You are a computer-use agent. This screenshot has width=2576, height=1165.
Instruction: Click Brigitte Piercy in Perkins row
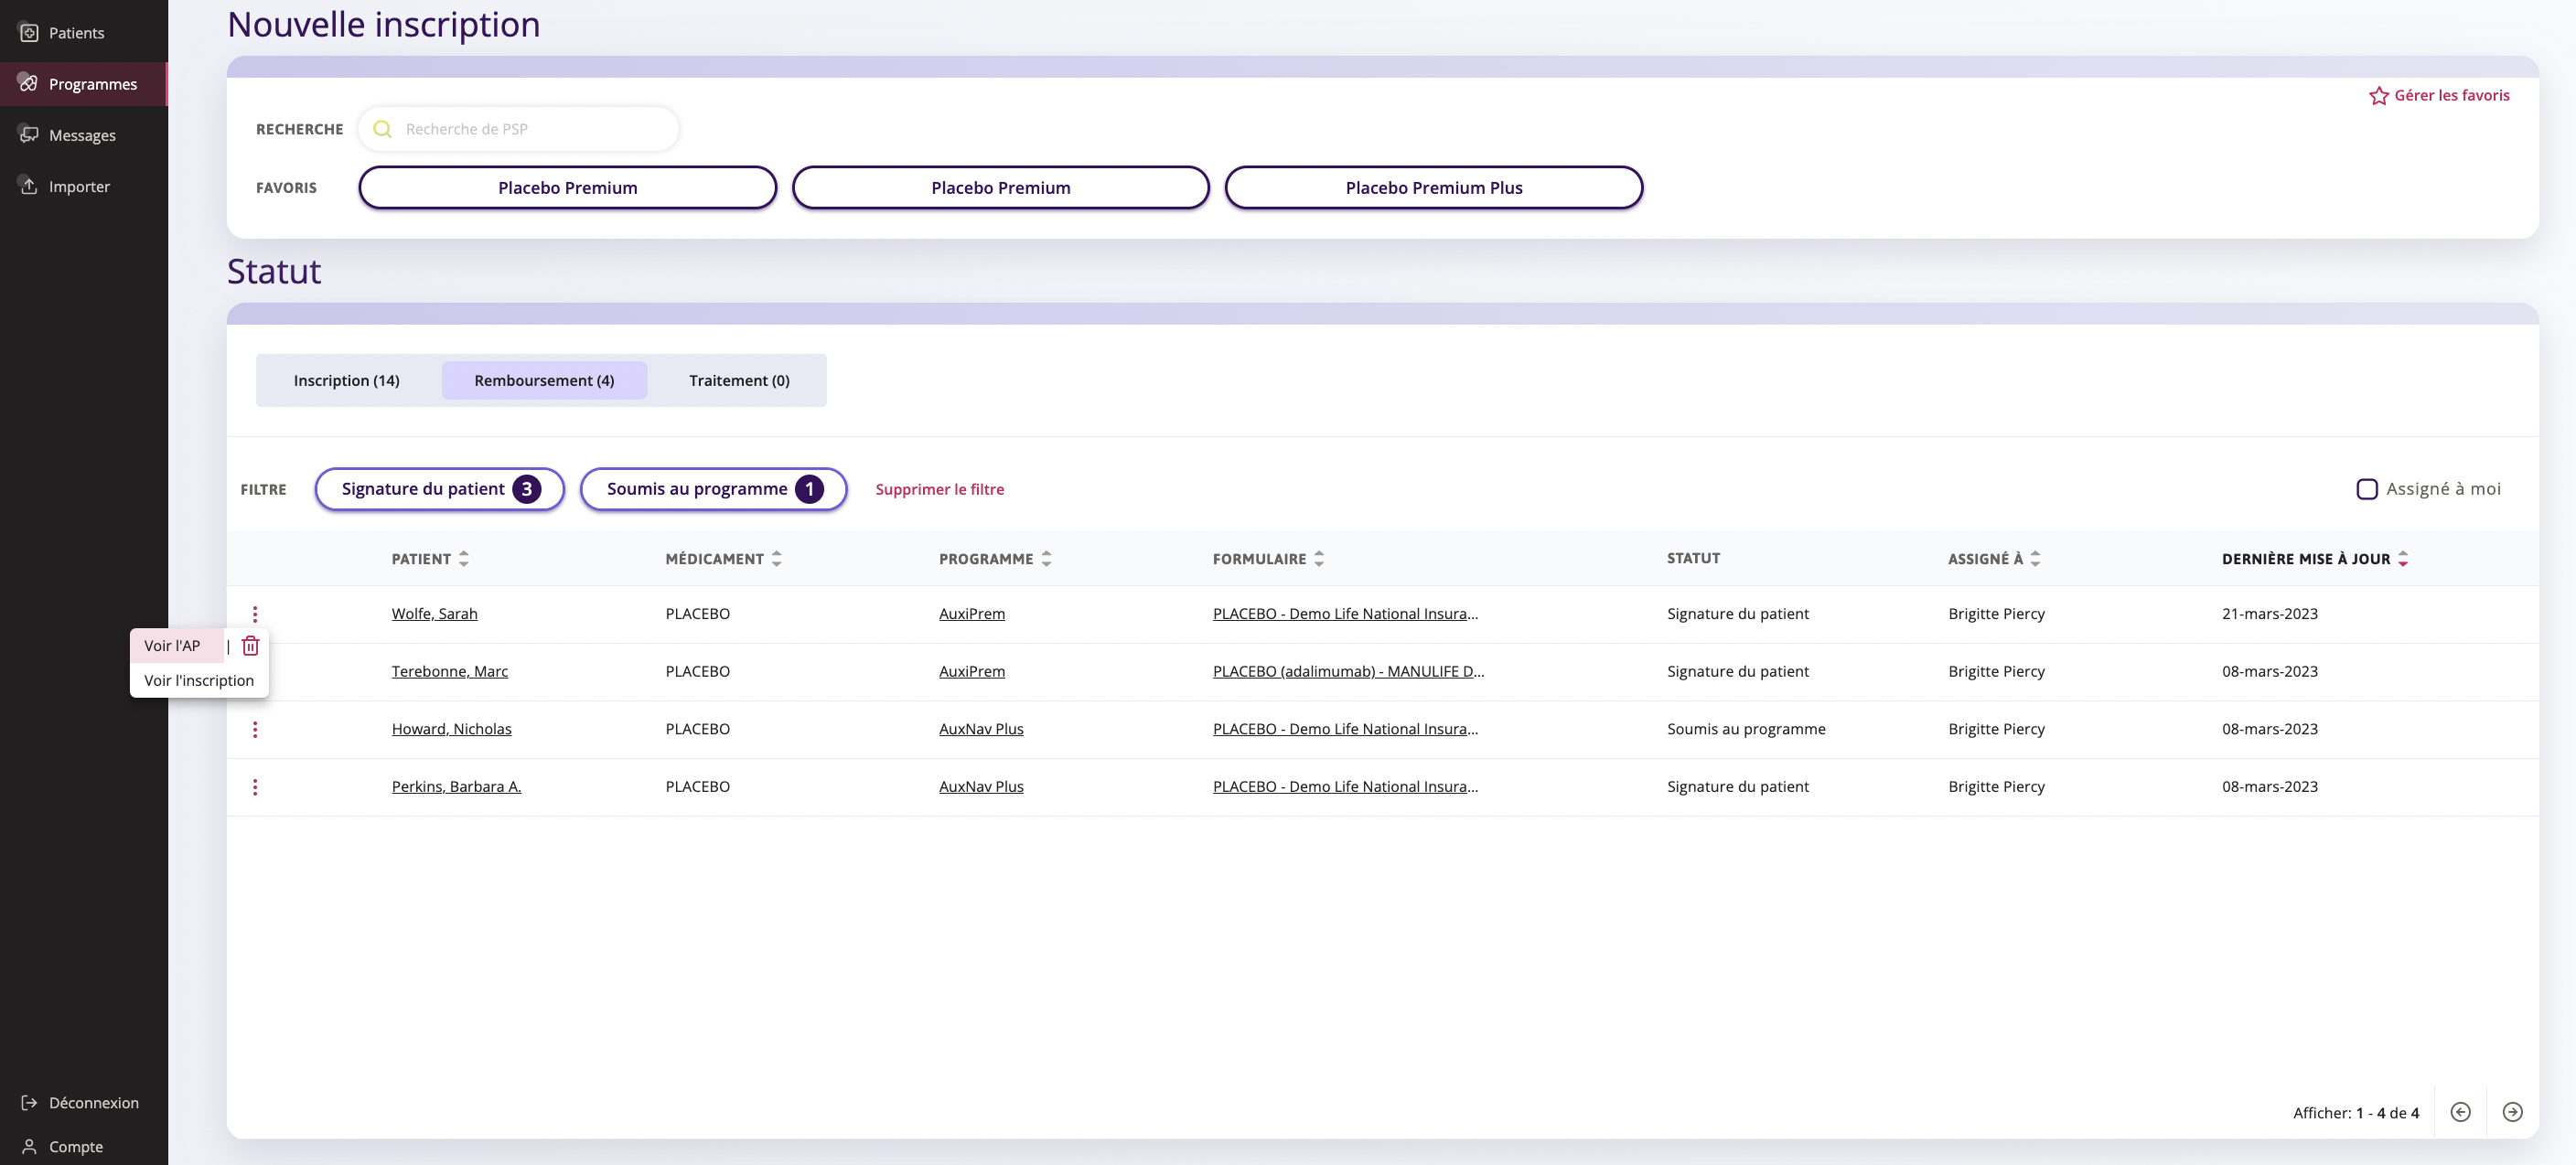1996,786
